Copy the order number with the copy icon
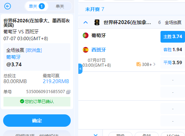 point(68,92)
